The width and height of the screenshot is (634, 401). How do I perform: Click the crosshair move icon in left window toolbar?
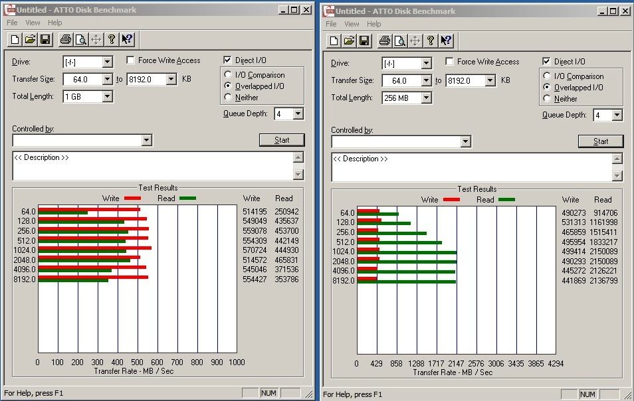[x=96, y=39]
